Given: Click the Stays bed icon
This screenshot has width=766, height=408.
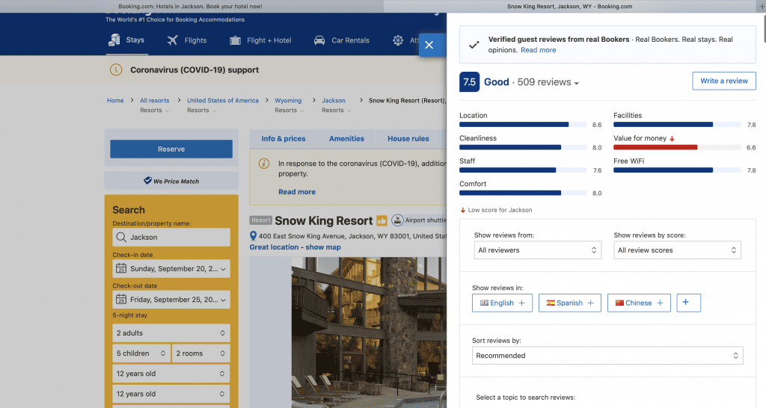Looking at the screenshot, I should (x=114, y=40).
